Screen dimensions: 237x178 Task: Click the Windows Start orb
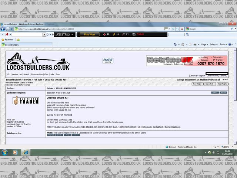5,152
